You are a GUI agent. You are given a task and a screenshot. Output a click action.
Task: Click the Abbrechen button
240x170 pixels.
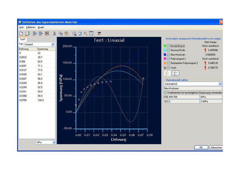click(x=216, y=147)
